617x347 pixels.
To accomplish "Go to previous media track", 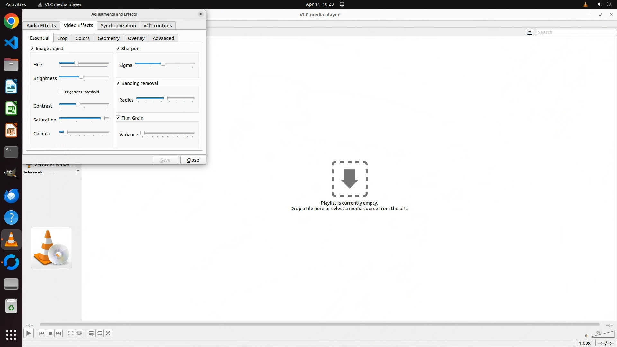I will (x=41, y=333).
